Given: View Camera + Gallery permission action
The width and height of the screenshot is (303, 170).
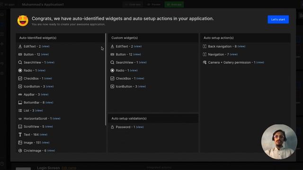Looking at the screenshot, I should click(x=260, y=62).
